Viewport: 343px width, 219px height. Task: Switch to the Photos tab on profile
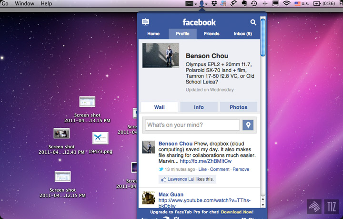(238, 107)
